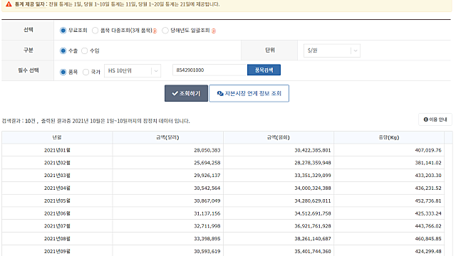
Task: Click dollar value 31,137,156
Action: click(x=207, y=213)
